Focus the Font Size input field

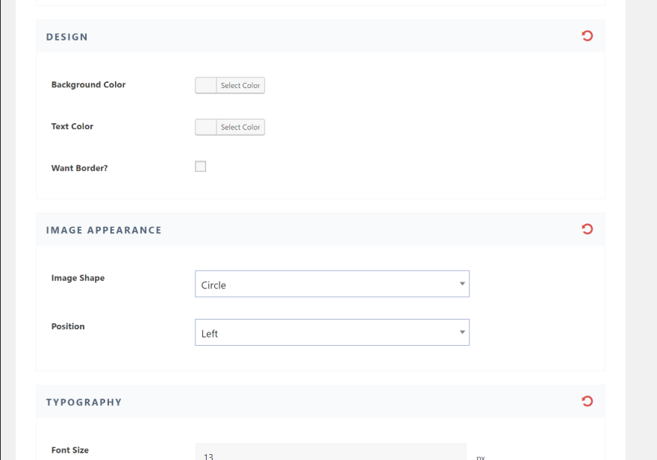click(x=331, y=452)
